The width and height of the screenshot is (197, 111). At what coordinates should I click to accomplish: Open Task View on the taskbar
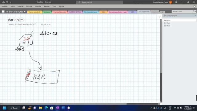[24, 108]
